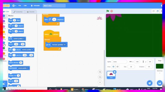Select the Operators category circle

[4, 48]
